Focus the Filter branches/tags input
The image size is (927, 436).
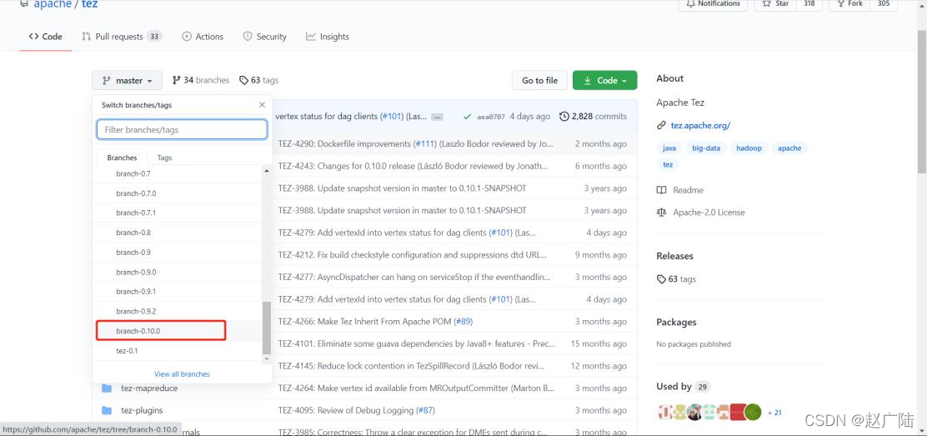[x=182, y=129]
